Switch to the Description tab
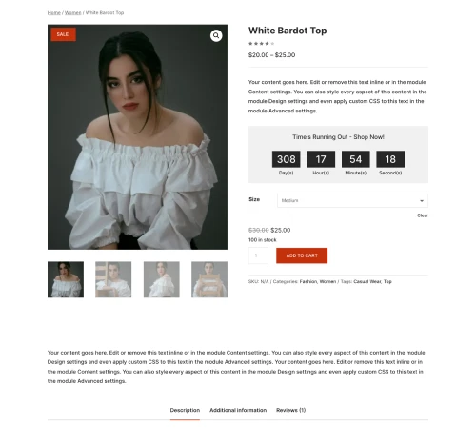The width and height of the screenshot is (476, 429). click(185, 410)
